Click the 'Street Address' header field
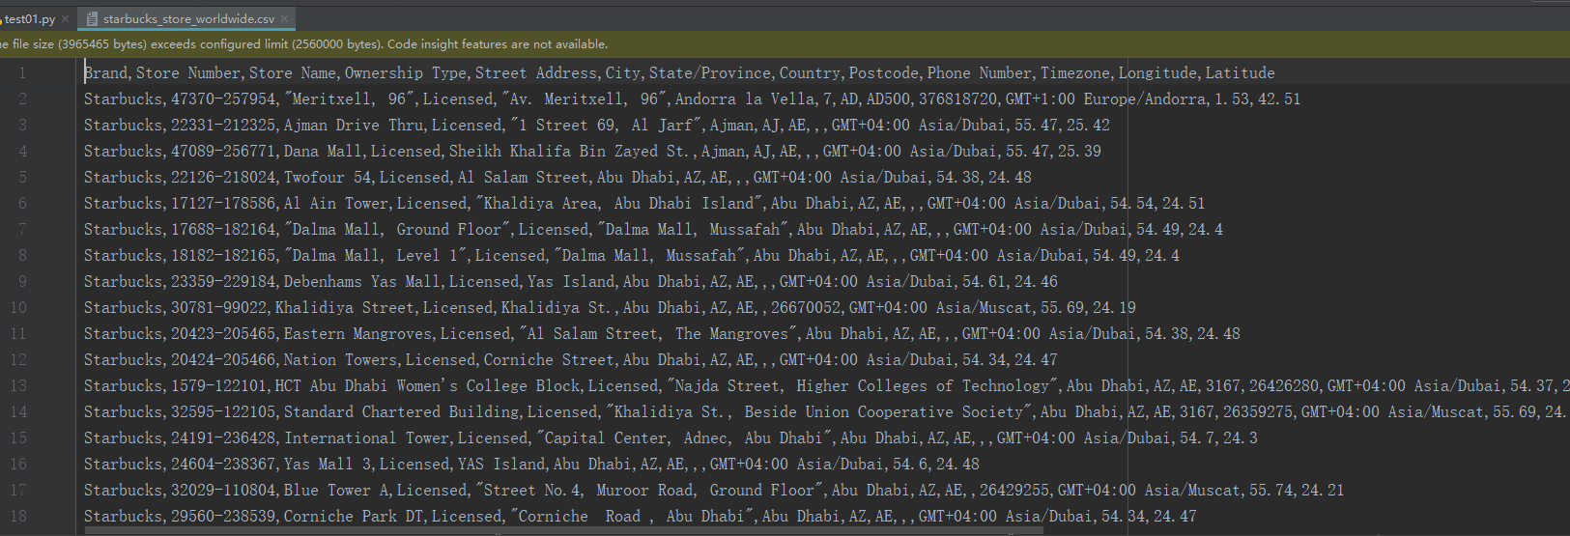The image size is (1570, 536). pos(536,73)
